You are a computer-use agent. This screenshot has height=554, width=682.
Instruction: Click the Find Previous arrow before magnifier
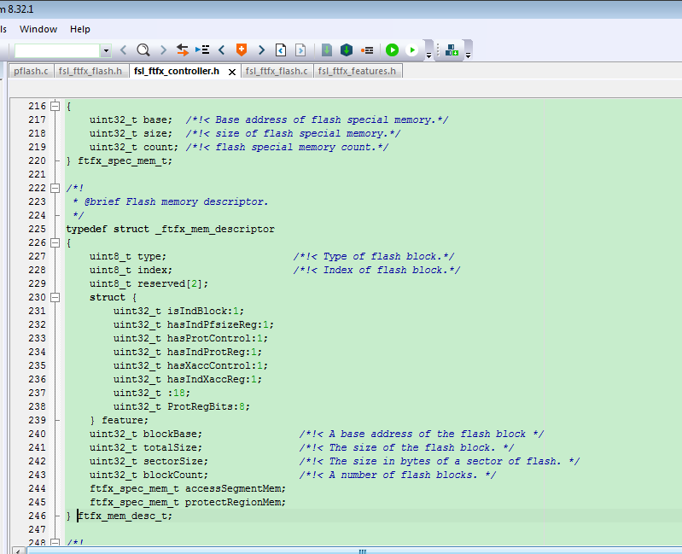(123, 50)
